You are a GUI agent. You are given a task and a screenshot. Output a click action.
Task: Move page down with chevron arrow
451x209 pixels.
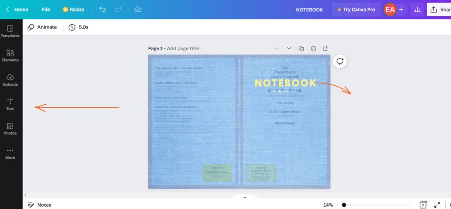289,48
